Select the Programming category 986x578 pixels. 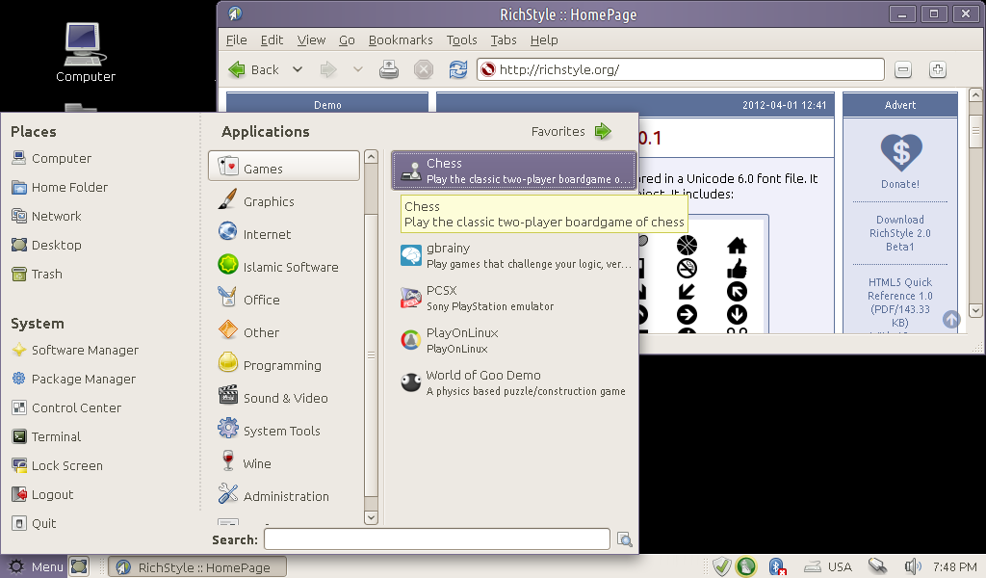(x=284, y=365)
